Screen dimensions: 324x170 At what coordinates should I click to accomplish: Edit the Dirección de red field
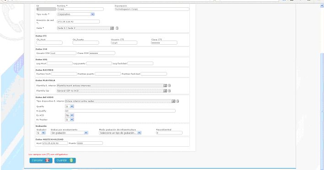[78, 21]
